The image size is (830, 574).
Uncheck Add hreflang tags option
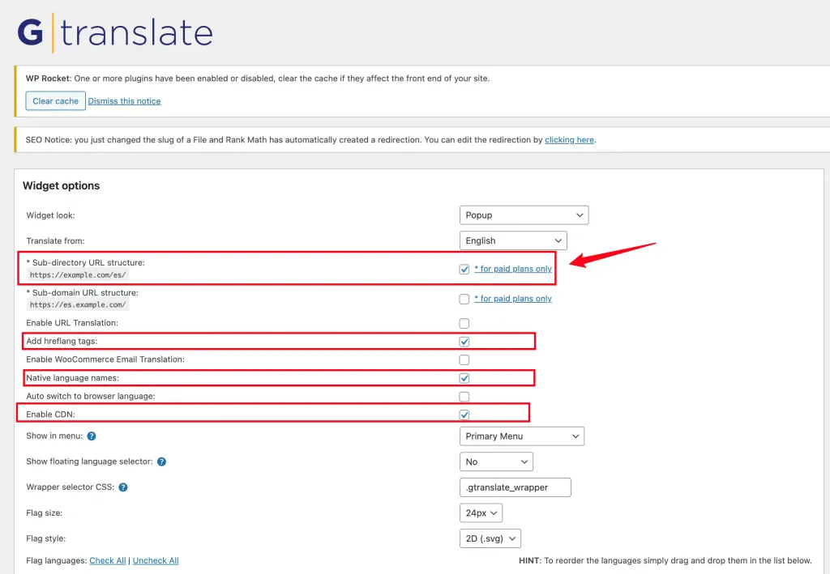tap(464, 342)
